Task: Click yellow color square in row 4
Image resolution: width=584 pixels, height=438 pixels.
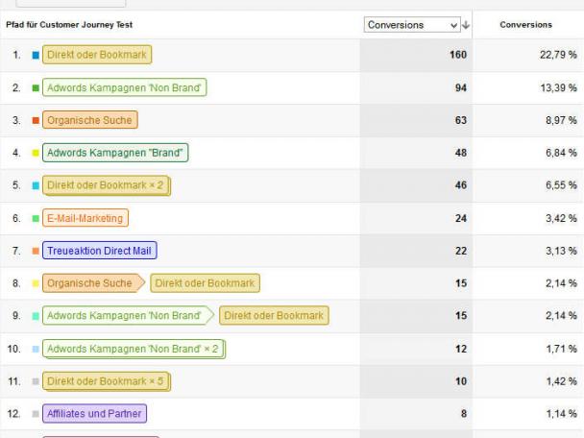Action: click(36, 154)
